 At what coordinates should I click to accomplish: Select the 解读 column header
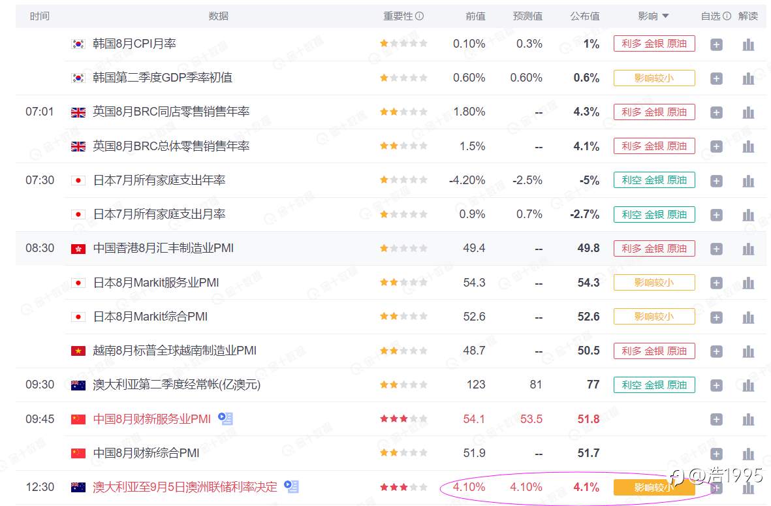[x=748, y=16]
